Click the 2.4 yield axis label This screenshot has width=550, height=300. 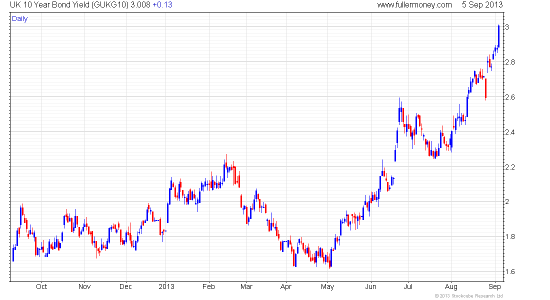click(x=510, y=132)
